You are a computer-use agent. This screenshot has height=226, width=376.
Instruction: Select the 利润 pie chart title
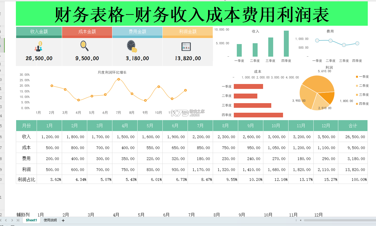[x=329, y=67]
